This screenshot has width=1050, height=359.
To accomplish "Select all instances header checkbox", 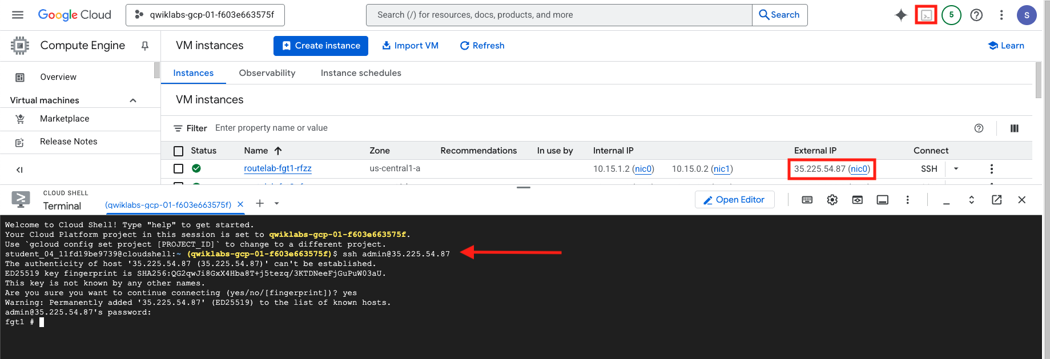I will pyautogui.click(x=179, y=151).
